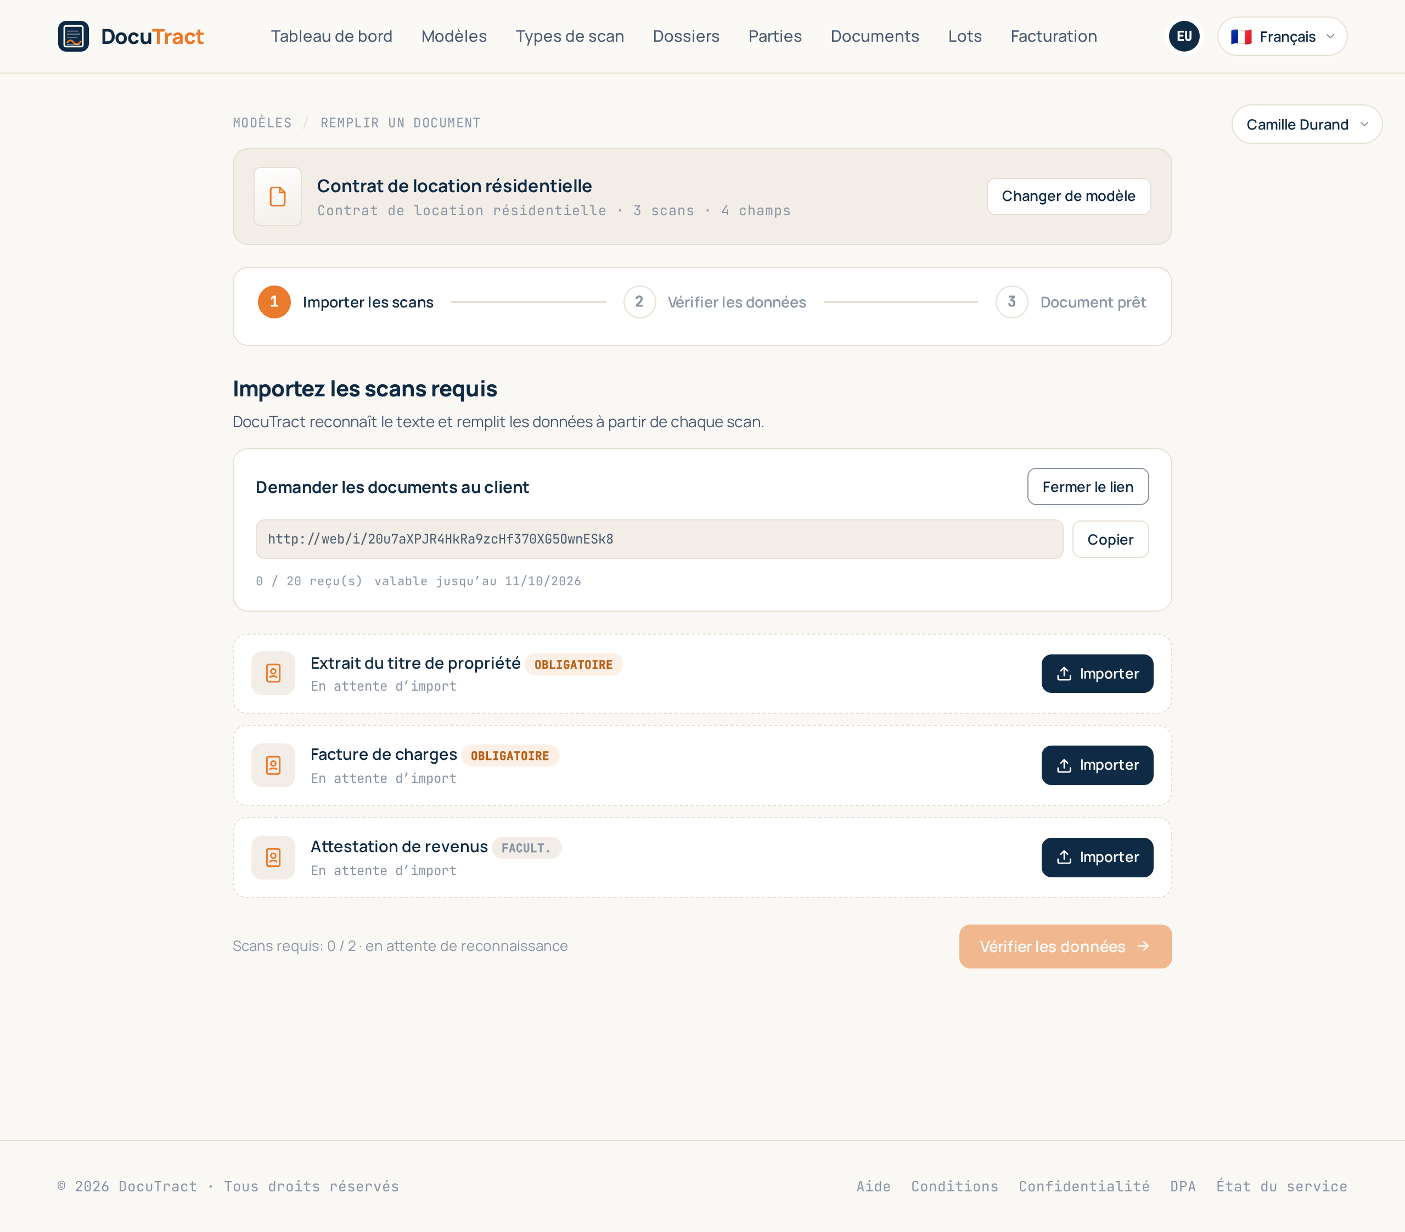
Task: Open the État du service footer link
Action: 1282,1186
